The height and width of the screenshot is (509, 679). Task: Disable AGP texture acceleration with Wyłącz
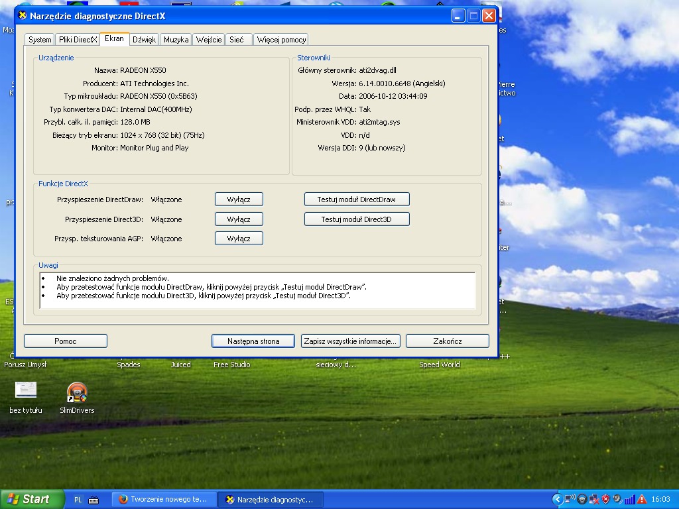click(x=239, y=239)
